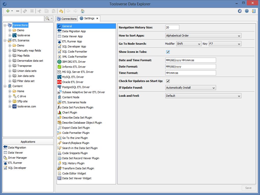Change the If Update Found dropdown
Screen dimensions: 260x195
pyautogui.click(x=190, y=88)
